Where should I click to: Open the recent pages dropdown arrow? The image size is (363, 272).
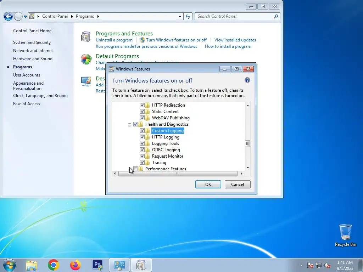[25, 16]
